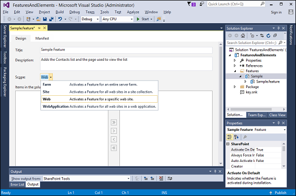Switch to the Manifest tab
This screenshot has width=296, height=196.
[x=42, y=39]
